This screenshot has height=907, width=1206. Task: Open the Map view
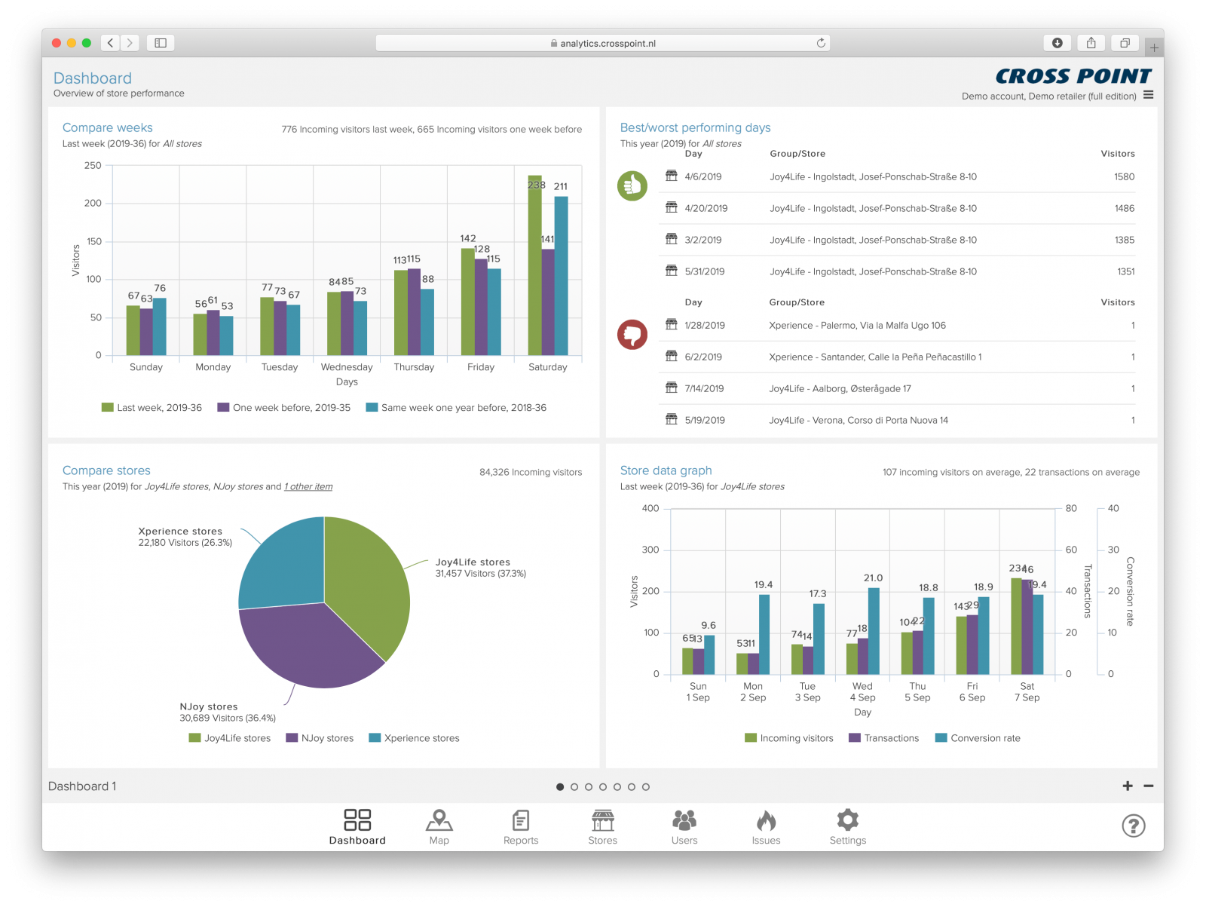point(439,826)
